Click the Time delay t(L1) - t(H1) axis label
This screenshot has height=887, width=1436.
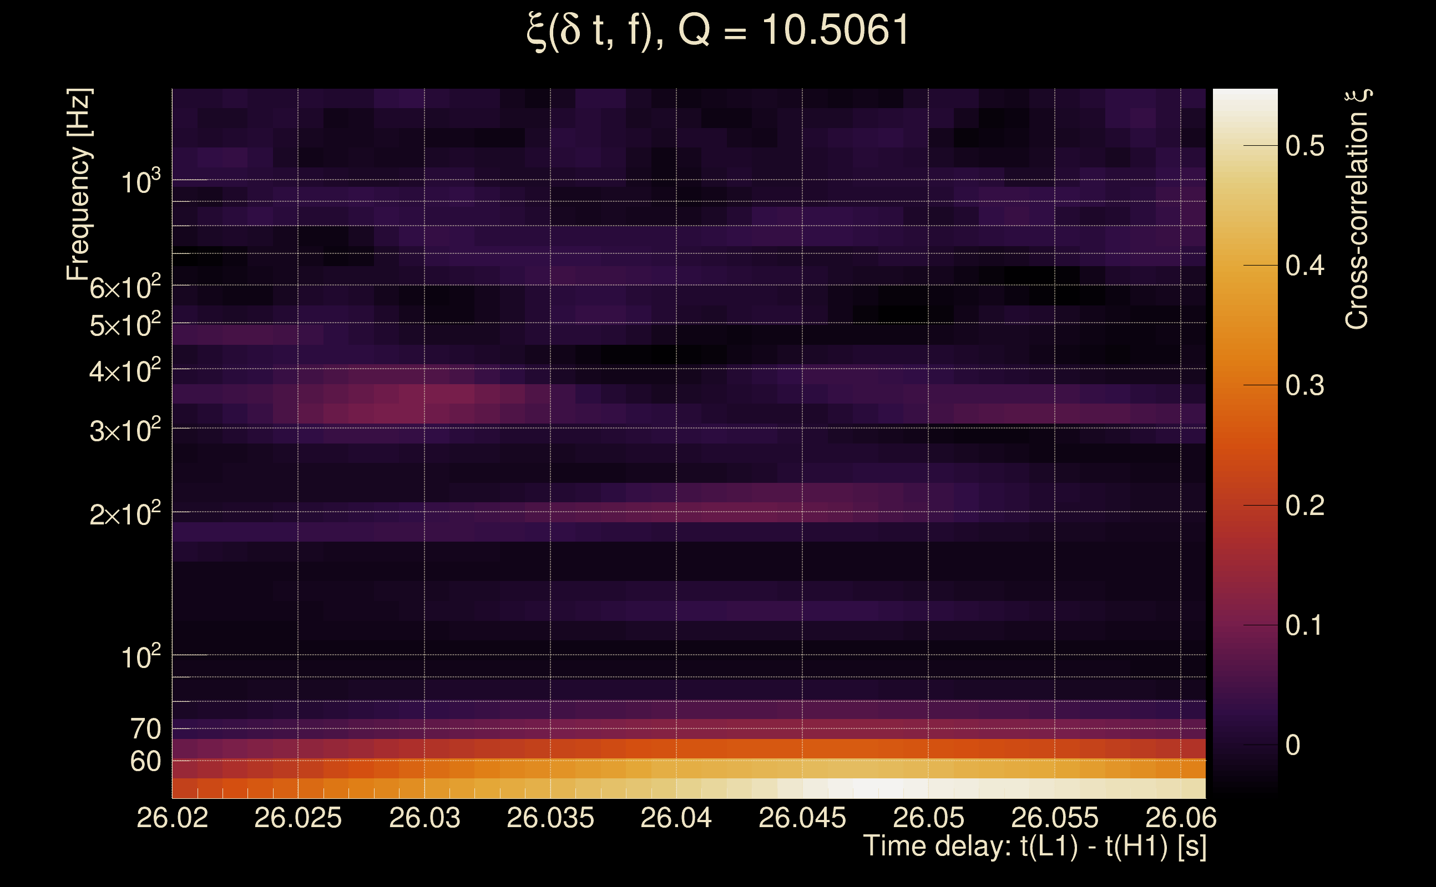[x=1034, y=846]
